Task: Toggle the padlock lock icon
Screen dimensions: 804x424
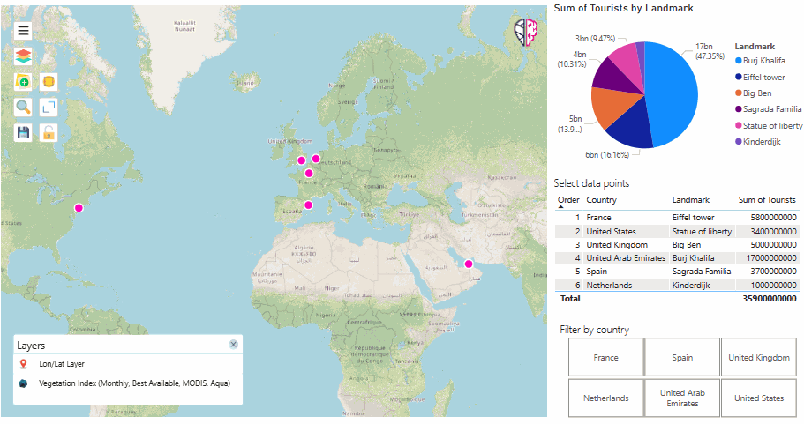Action: [x=49, y=132]
